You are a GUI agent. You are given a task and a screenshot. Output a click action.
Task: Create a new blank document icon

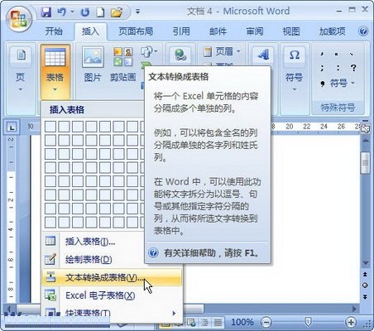100,12
